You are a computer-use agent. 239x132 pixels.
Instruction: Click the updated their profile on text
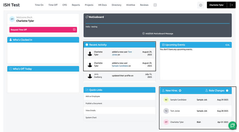tap(123, 76)
